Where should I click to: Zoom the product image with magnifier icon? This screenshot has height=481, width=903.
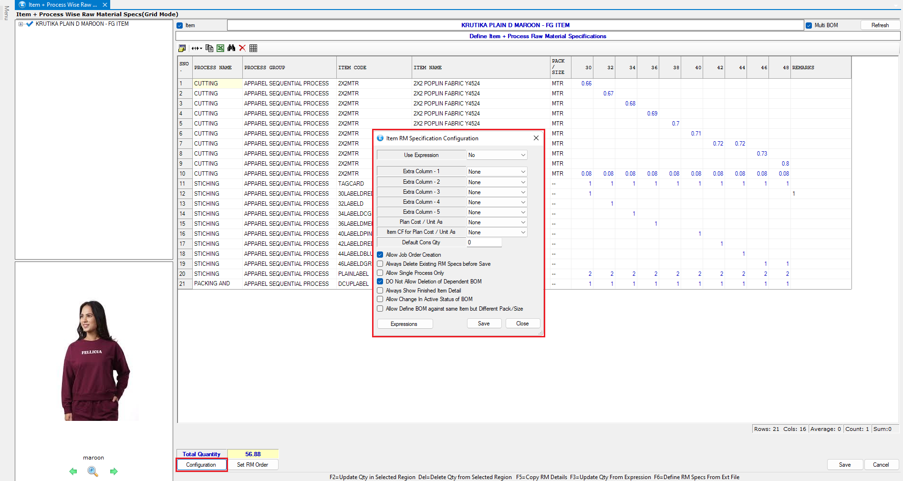pos(93,471)
